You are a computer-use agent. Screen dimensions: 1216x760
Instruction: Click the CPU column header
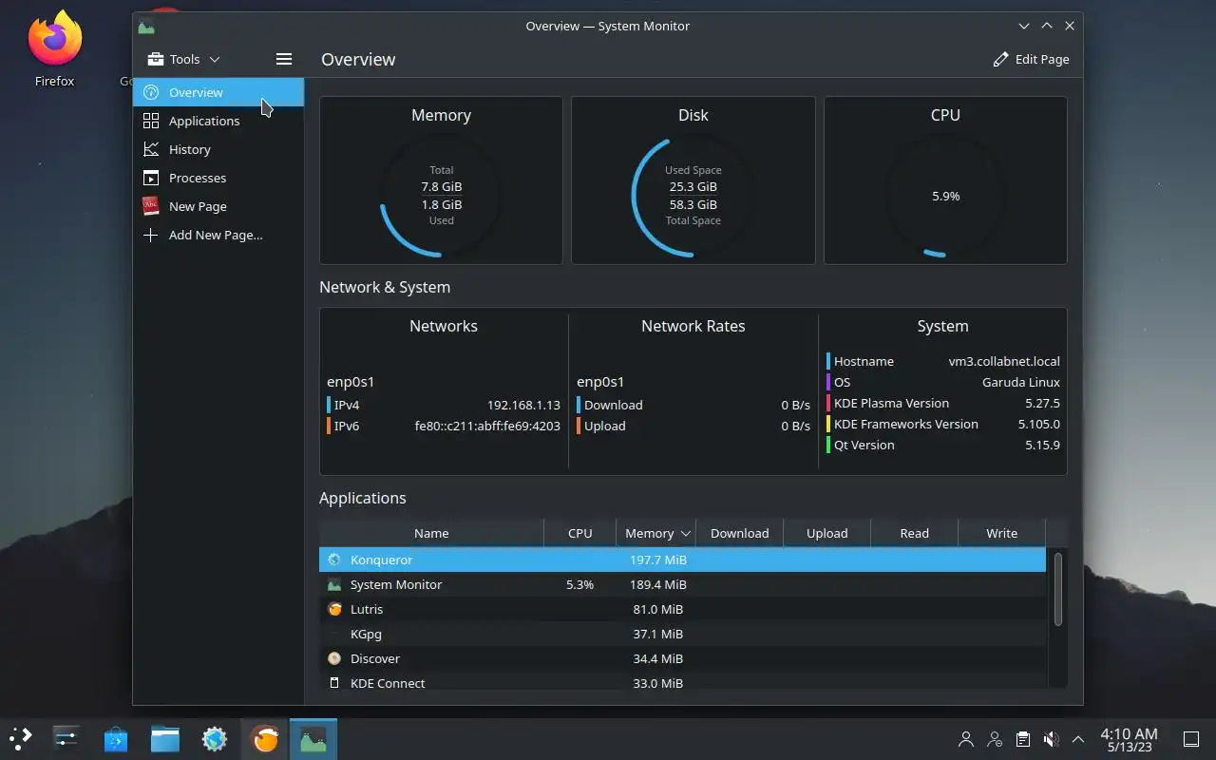coord(579,533)
